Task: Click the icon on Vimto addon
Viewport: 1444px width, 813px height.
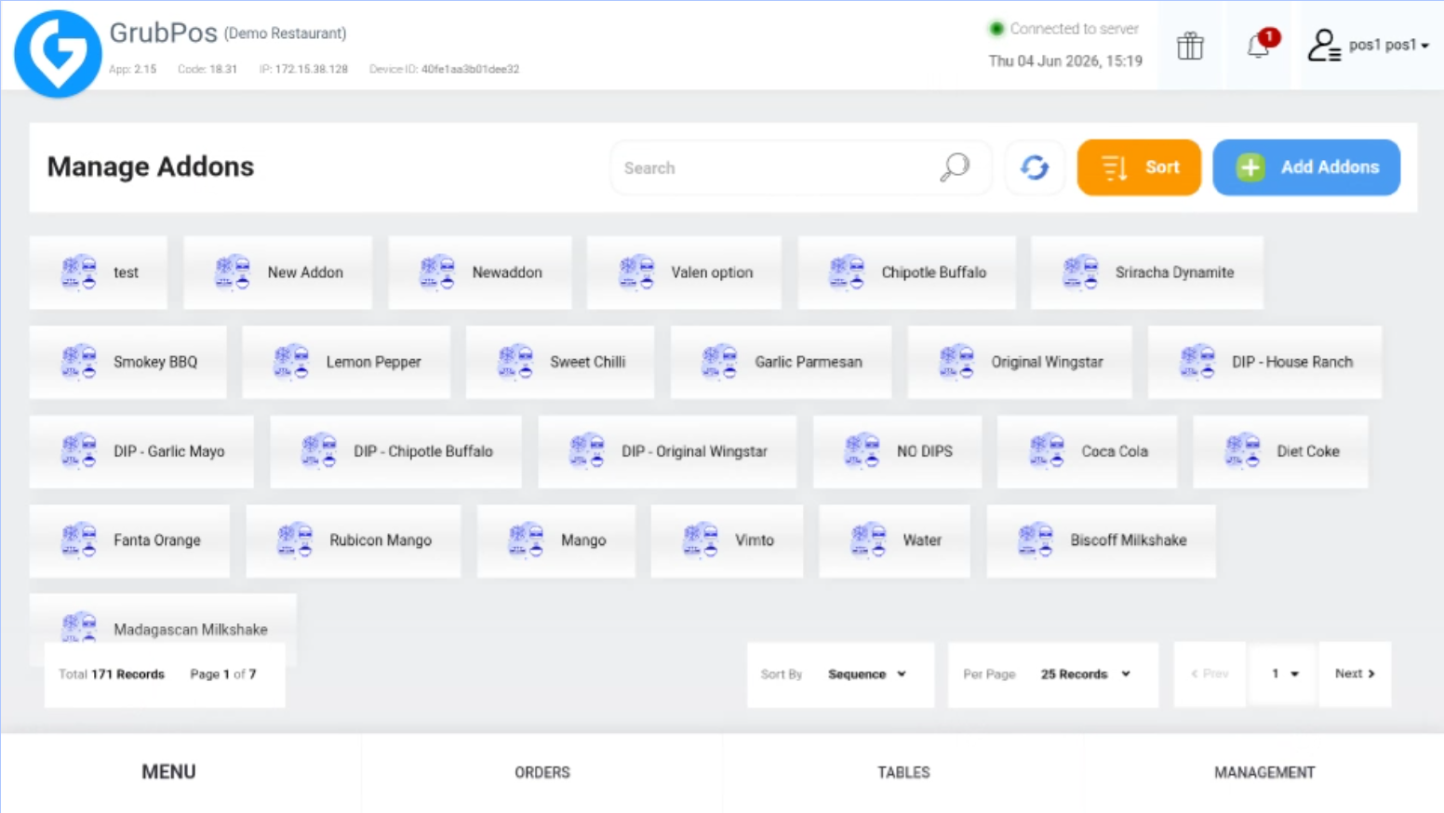Action: pyautogui.click(x=701, y=540)
